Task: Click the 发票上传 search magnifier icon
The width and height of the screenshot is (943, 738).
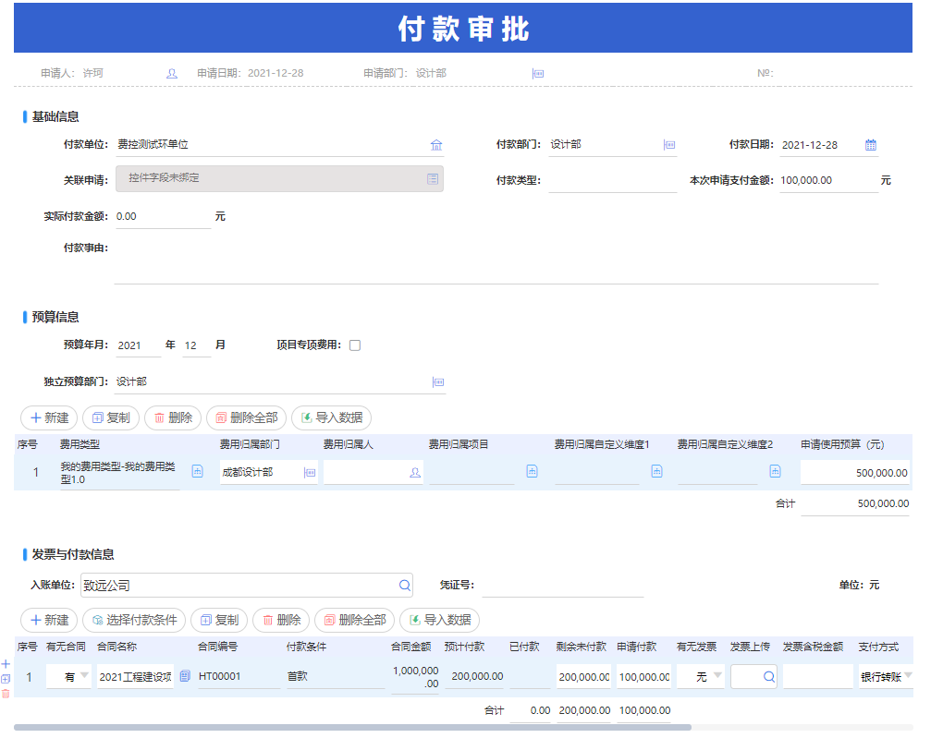Action: click(x=768, y=677)
